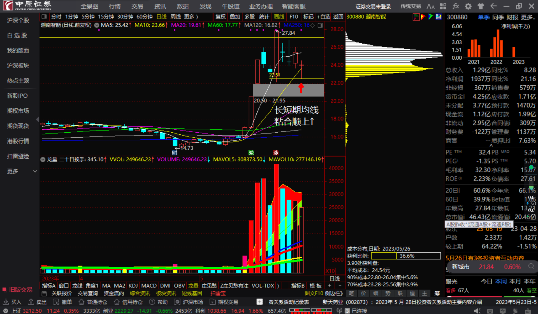Toggle the 龙量 indicator round arrow button
This screenshot has height=314, width=538.
43,160
